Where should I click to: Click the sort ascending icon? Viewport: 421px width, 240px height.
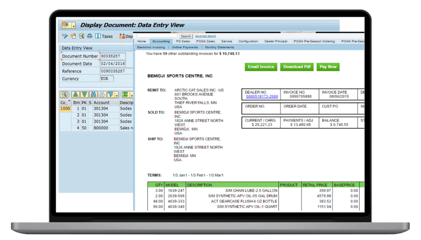(76, 94)
